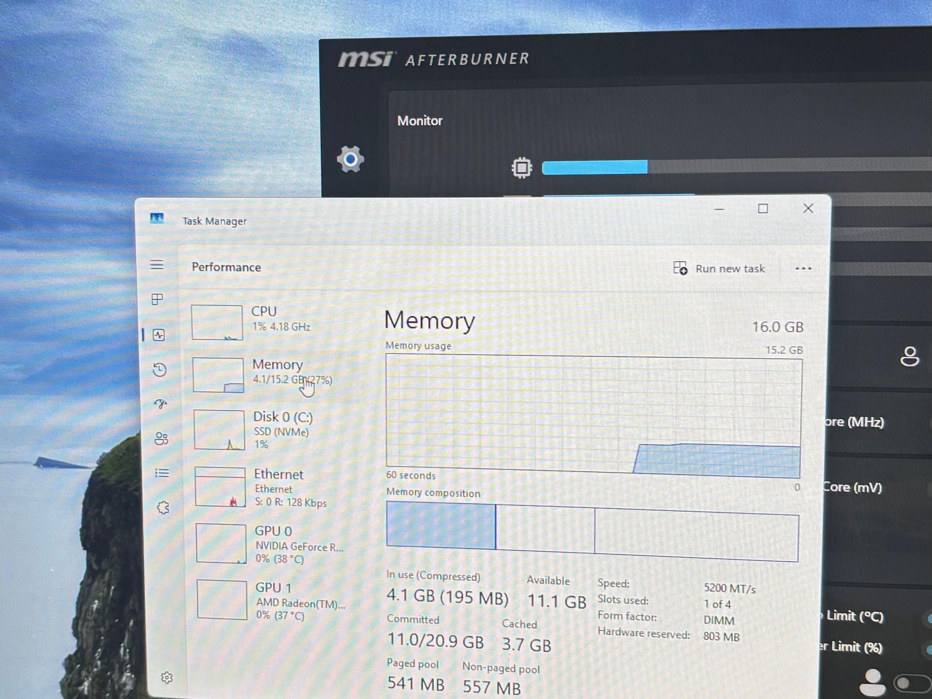Click the Memory composition bar
This screenshot has width=932, height=699.
point(593,532)
